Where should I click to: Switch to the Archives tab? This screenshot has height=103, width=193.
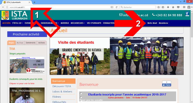click(42, 43)
